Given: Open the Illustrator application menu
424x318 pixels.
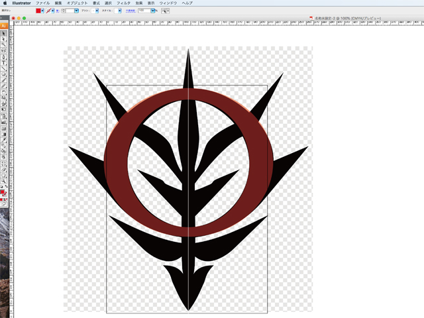Looking at the screenshot, I should (x=22, y=3).
